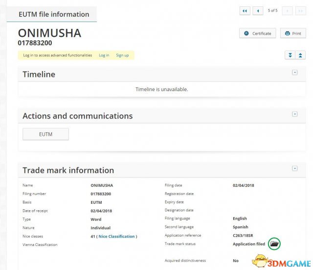Open the Application filed status folder icon
The height and width of the screenshot is (270, 313).
coord(275,244)
